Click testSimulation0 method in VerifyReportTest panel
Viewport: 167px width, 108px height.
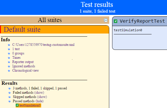click(x=128, y=30)
